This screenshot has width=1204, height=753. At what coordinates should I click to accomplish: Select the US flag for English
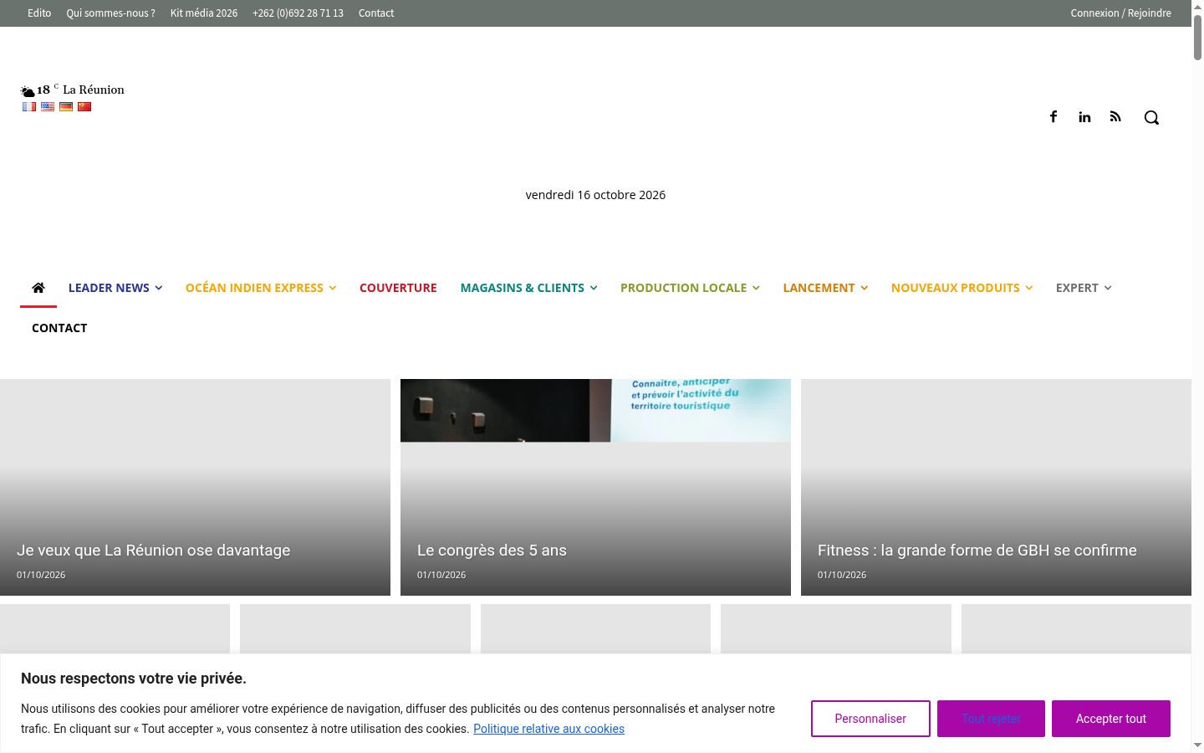pyautogui.click(x=48, y=106)
